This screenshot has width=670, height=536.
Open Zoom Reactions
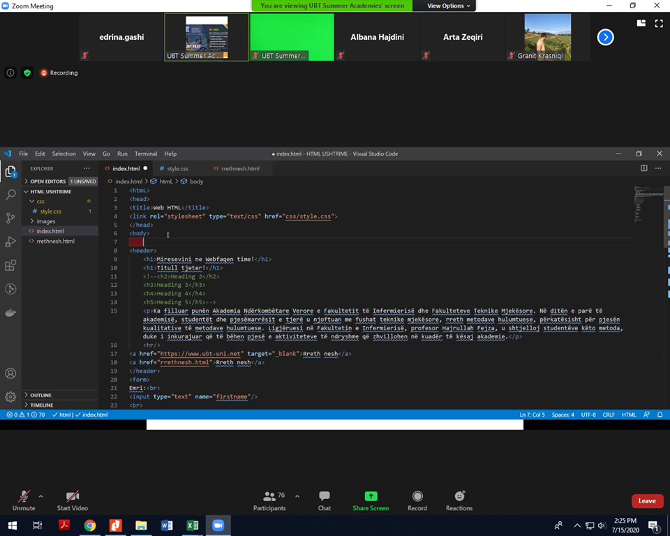(x=459, y=500)
